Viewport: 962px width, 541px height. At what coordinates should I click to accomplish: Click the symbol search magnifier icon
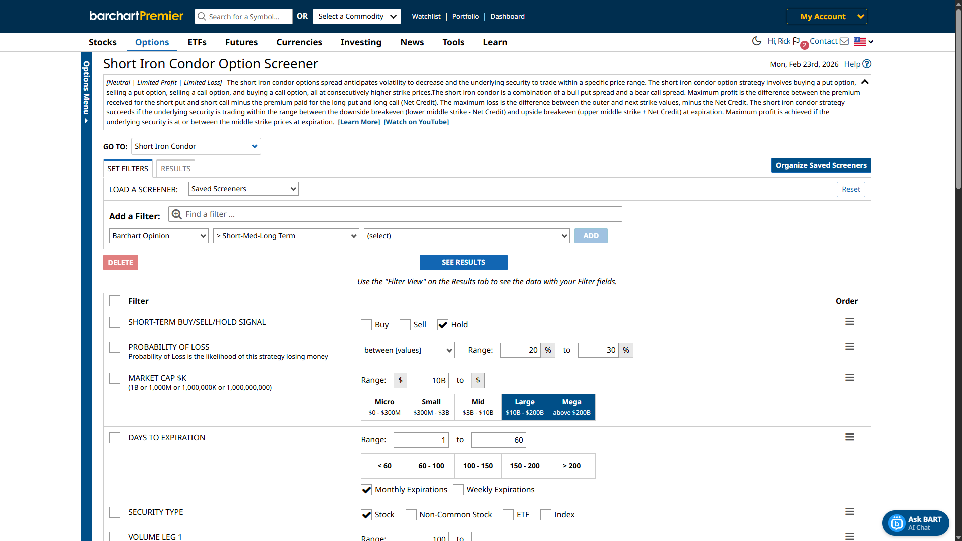(x=202, y=17)
